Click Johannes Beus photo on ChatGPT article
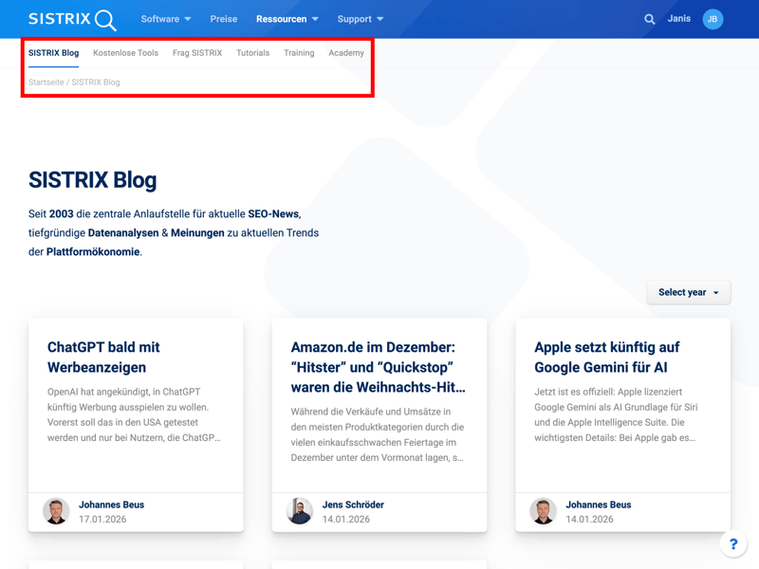759x569 pixels. [56, 511]
